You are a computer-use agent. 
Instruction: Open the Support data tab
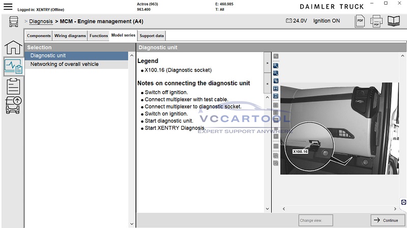pyautogui.click(x=152, y=36)
